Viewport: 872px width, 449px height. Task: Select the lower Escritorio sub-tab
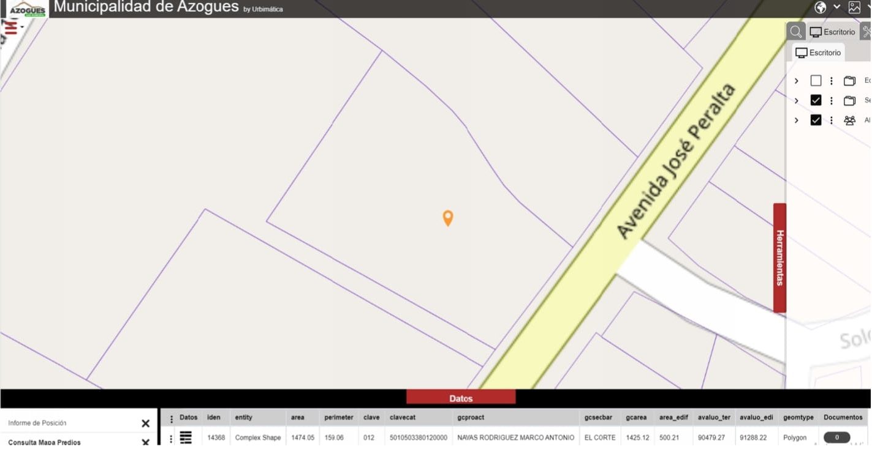click(x=818, y=53)
